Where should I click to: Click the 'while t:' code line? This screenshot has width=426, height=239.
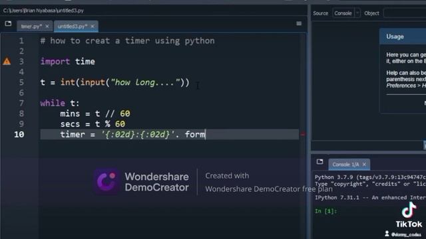60,104
